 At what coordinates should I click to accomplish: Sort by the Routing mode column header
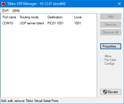click(x=32, y=17)
